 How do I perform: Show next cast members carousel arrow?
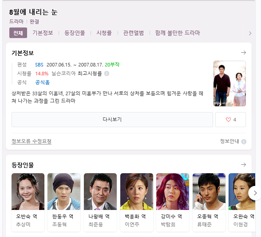coord(255,193)
